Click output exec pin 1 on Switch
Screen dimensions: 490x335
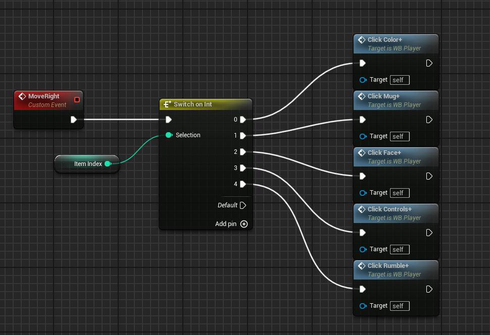243,136
